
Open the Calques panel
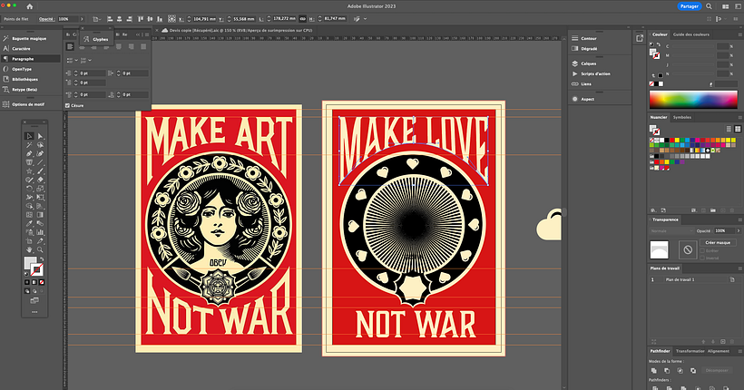[x=588, y=63]
